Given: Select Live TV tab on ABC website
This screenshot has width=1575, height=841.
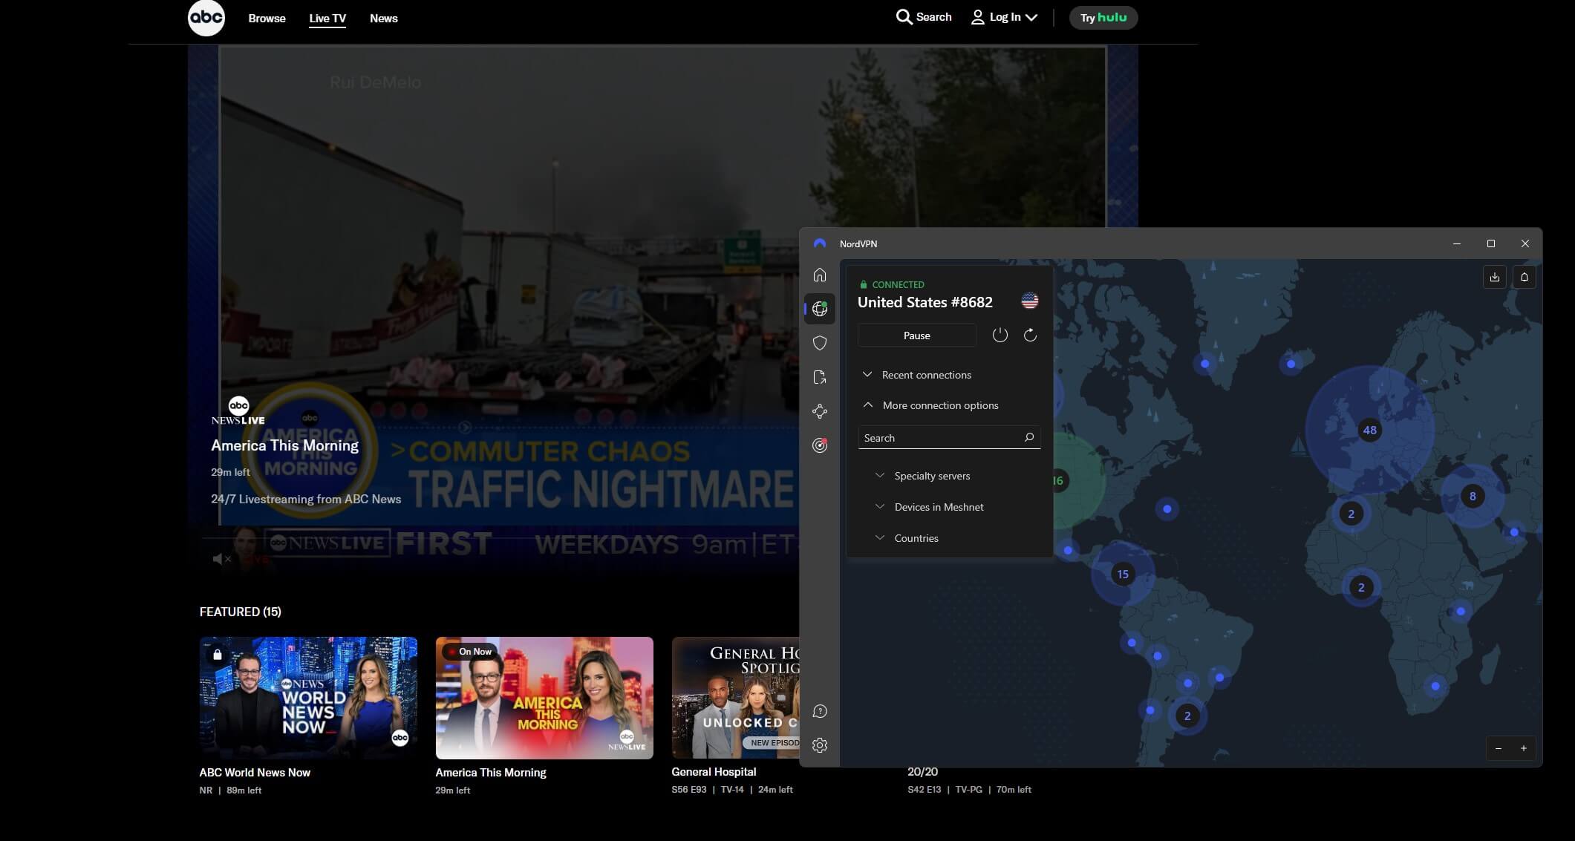Looking at the screenshot, I should point(327,18).
